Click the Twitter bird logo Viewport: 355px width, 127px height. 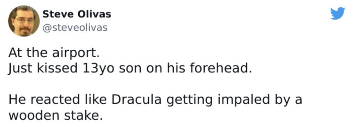(338, 13)
